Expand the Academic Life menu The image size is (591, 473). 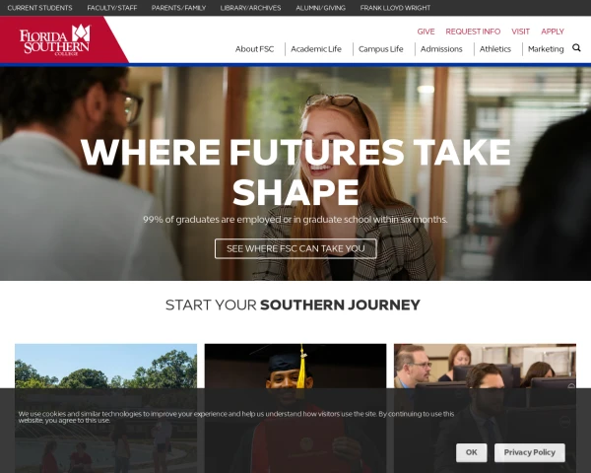[x=316, y=49]
